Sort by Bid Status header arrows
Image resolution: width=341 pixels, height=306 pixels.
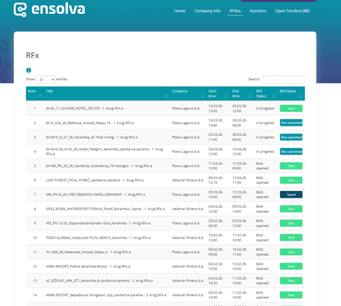click(301, 96)
